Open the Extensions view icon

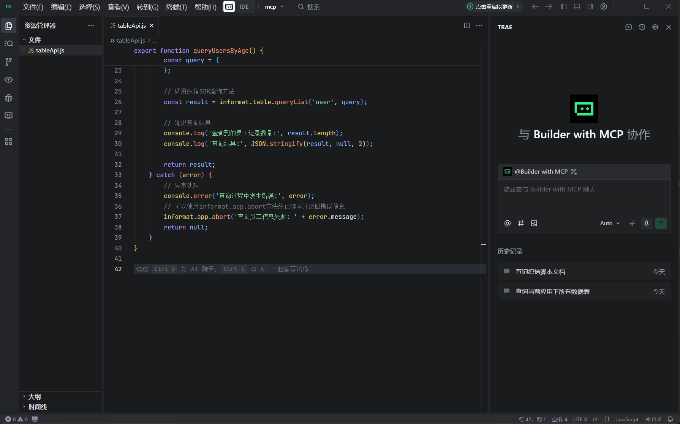pyautogui.click(x=8, y=142)
